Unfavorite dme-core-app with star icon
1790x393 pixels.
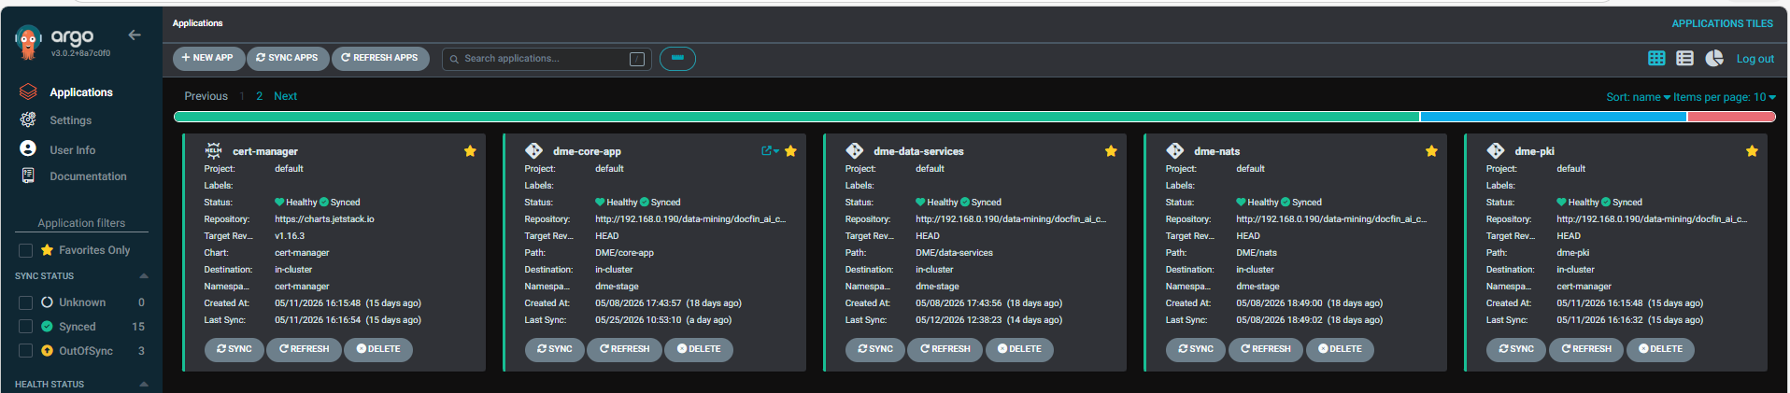pos(790,151)
